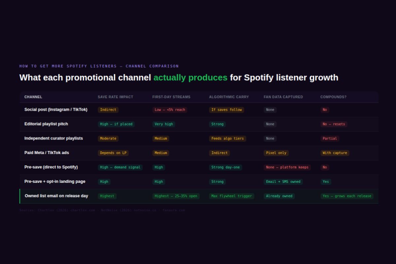Image resolution: width=396 pixels, height=264 pixels.
Task: Click the 'Indirect' badge in Social post row
Action: pos(108,110)
